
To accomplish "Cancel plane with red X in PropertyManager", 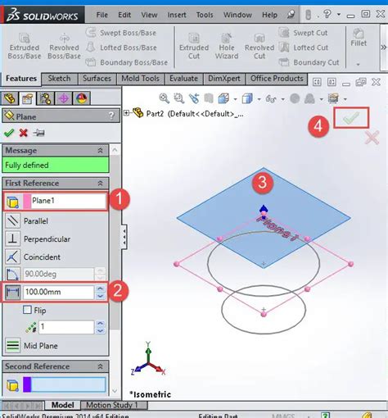I will point(24,133).
